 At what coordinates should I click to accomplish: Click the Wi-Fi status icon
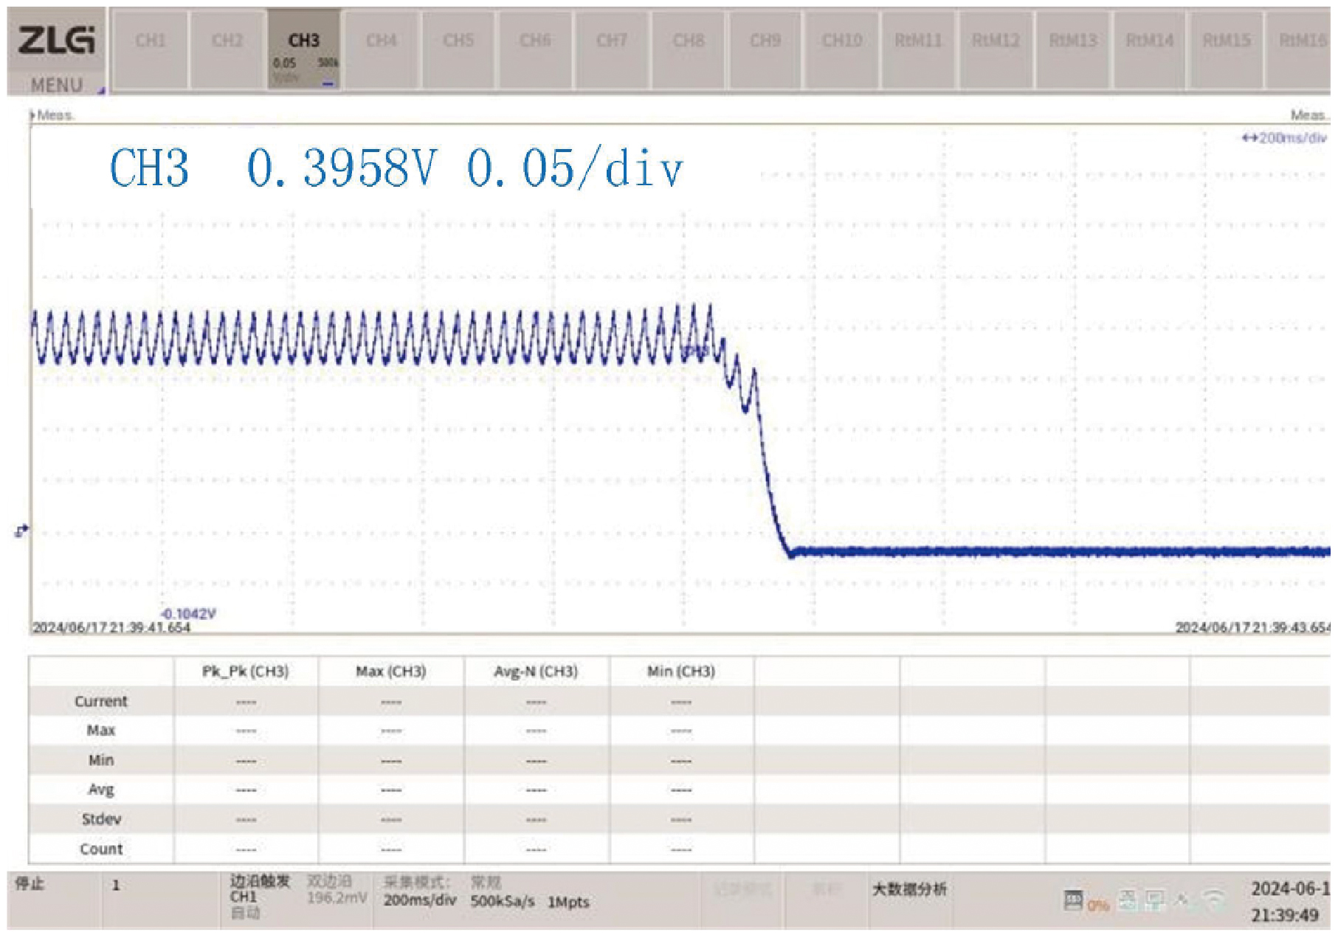(1213, 900)
